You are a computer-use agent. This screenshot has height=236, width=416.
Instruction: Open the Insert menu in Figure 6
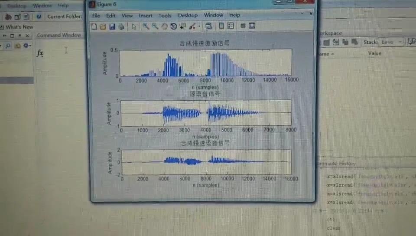coord(146,16)
